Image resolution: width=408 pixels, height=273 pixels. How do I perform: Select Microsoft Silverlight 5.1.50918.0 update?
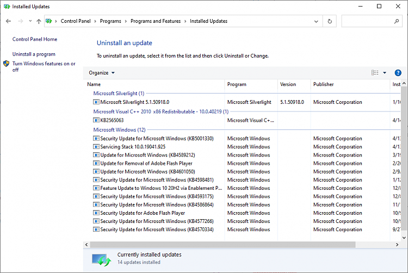point(246,102)
